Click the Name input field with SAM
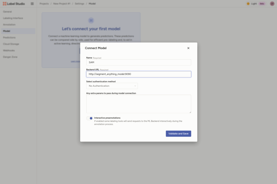This screenshot has height=184, width=277. (x=139, y=62)
